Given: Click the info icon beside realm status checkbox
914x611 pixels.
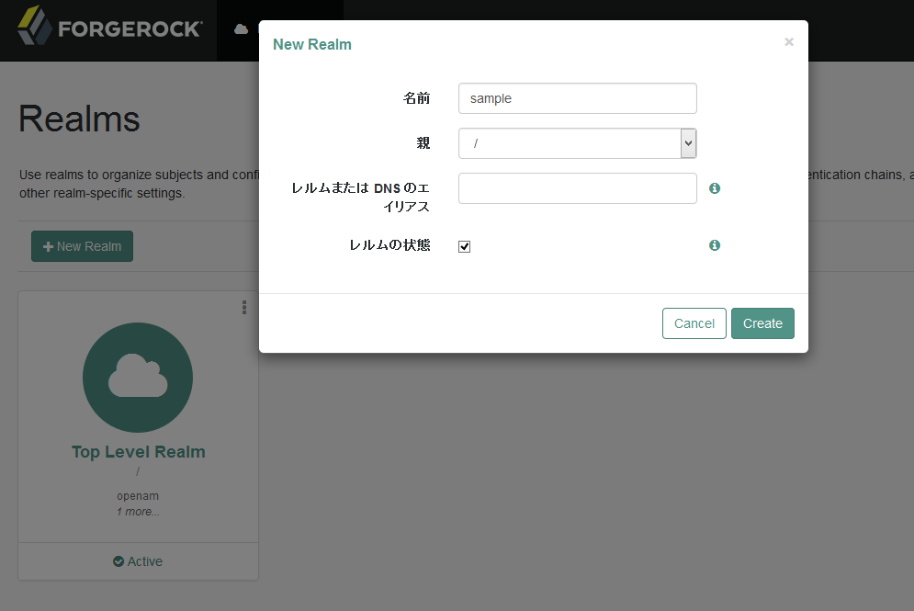Looking at the screenshot, I should (715, 245).
